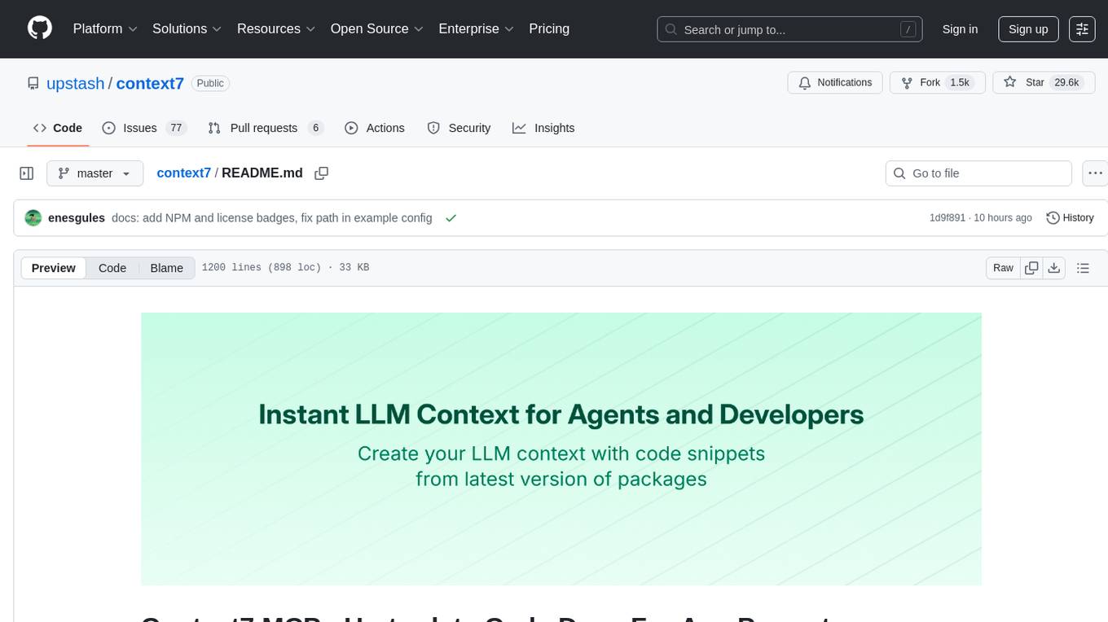Switch to the Blame view toggle
1108x622 pixels.
(167, 268)
